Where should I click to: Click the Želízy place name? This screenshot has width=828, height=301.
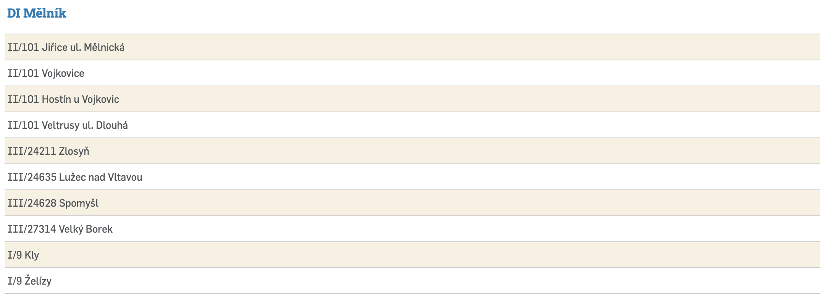[38, 281]
